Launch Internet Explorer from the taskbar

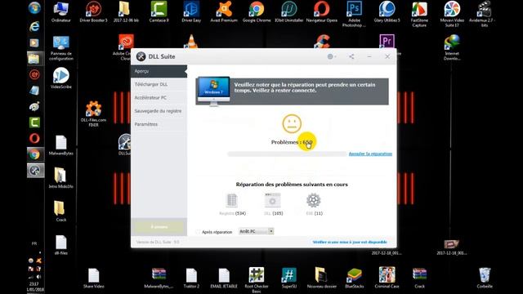[x=34, y=27]
